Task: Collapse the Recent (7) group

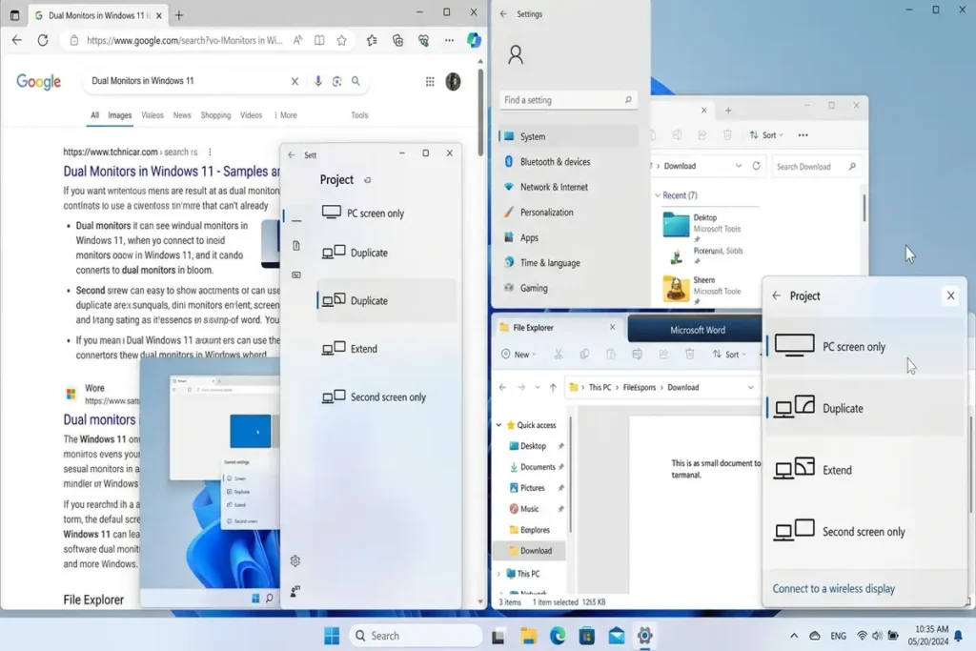Action: tap(658, 195)
